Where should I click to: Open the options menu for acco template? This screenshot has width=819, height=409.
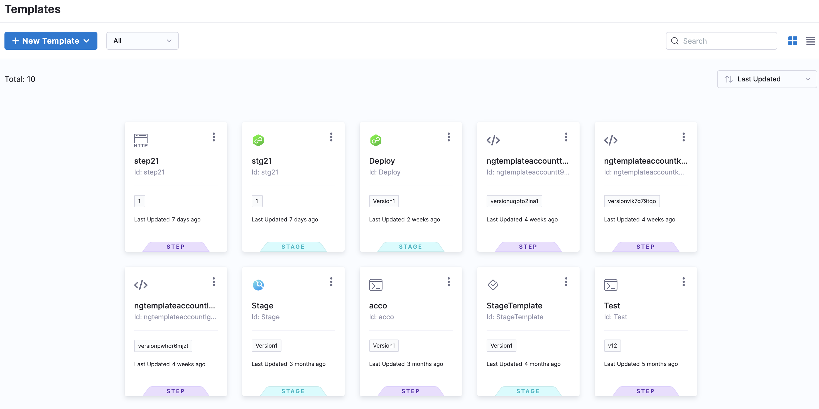[448, 282]
